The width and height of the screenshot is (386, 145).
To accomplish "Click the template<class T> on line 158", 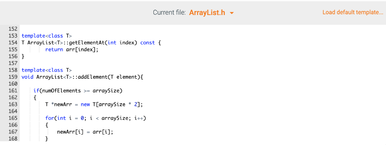I will pos(46,70).
